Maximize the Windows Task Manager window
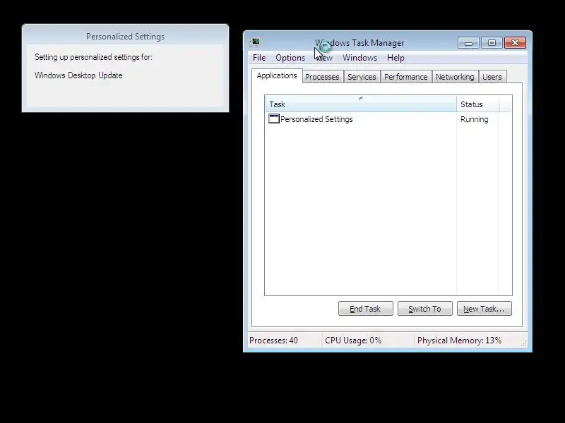This screenshot has height=423, width=565. coord(492,43)
